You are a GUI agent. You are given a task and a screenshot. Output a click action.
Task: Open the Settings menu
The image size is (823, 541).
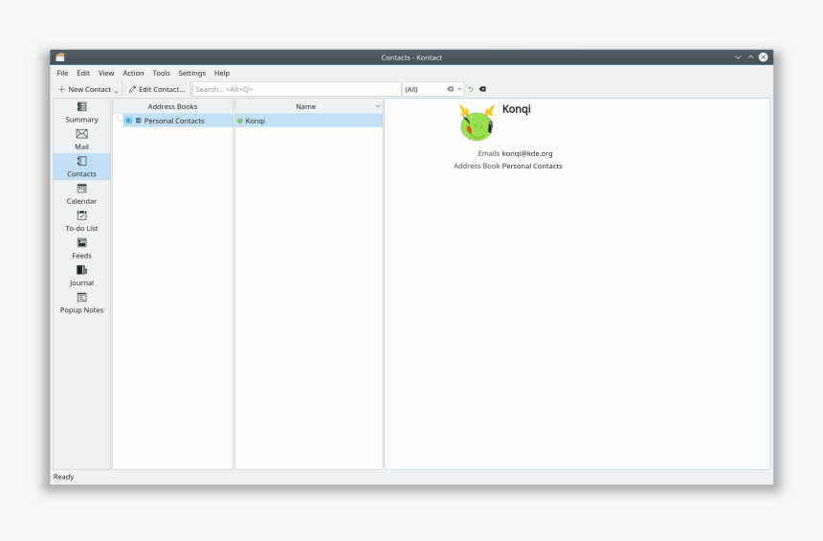pyautogui.click(x=191, y=73)
